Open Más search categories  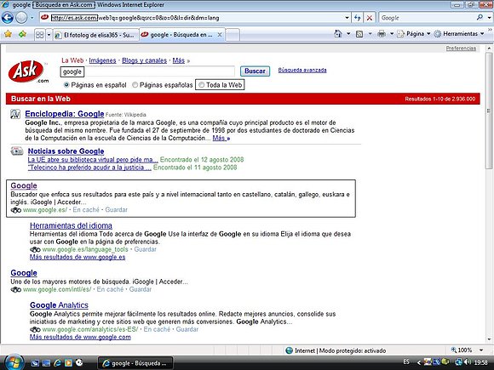179,60
